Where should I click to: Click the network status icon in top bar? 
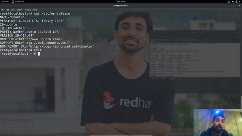click(x=229, y=2)
